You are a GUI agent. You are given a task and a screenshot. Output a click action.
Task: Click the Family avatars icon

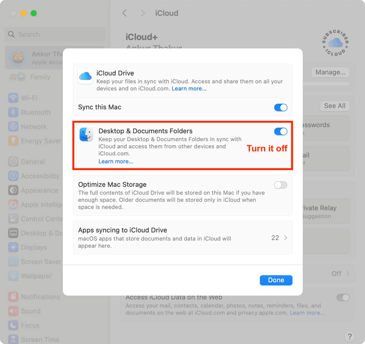coord(17,77)
